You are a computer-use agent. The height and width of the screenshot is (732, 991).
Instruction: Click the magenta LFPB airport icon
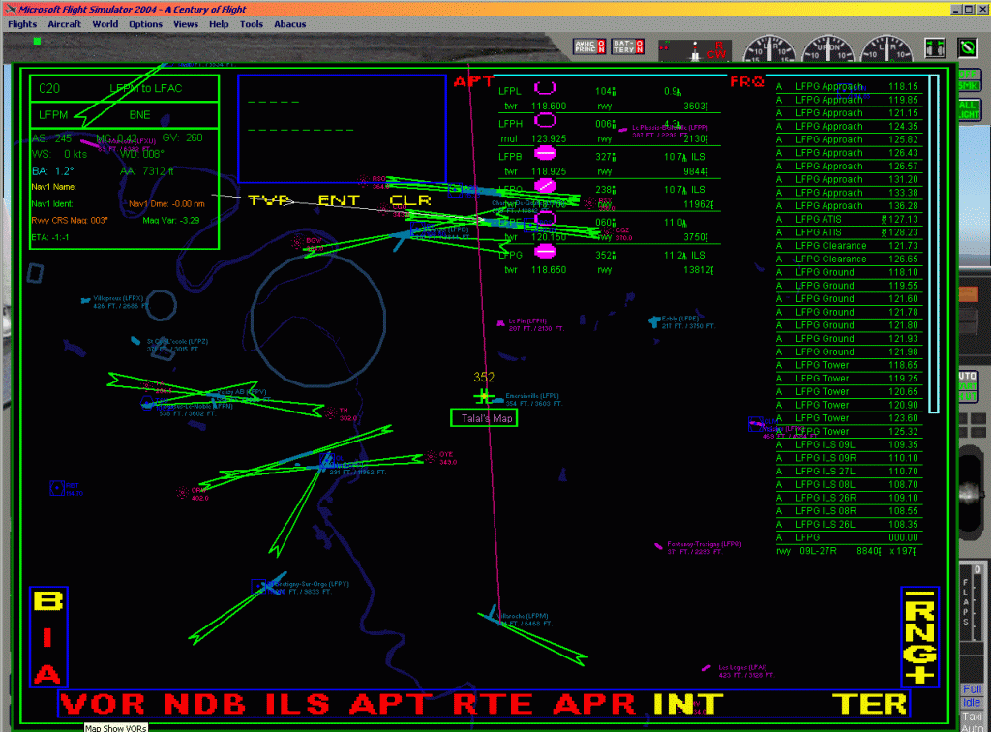click(545, 153)
